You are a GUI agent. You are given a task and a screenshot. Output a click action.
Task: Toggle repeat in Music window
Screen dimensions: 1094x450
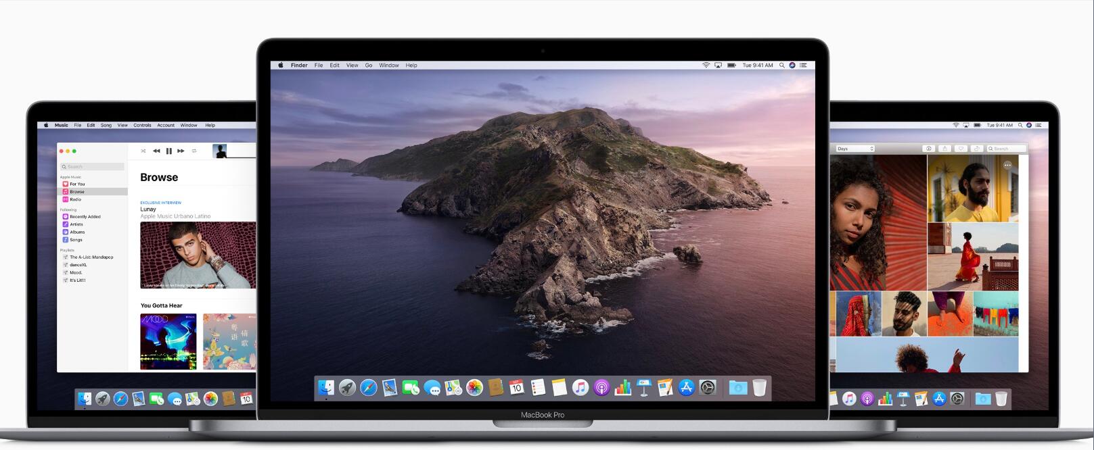(194, 151)
